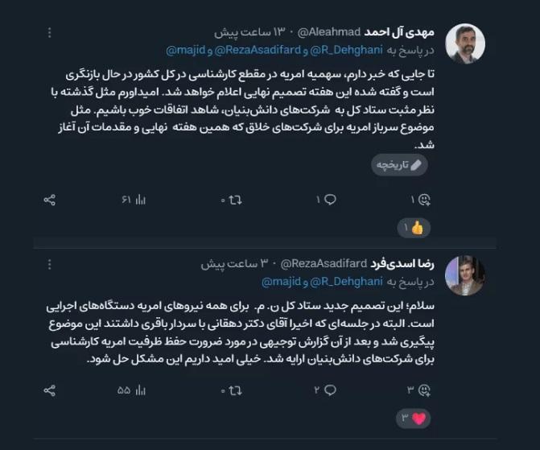Open more options menu on RezaAsadifard's post
The width and height of the screenshot is (540, 450).
(x=50, y=264)
